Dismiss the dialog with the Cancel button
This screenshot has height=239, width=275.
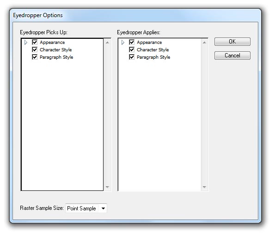pyautogui.click(x=232, y=55)
